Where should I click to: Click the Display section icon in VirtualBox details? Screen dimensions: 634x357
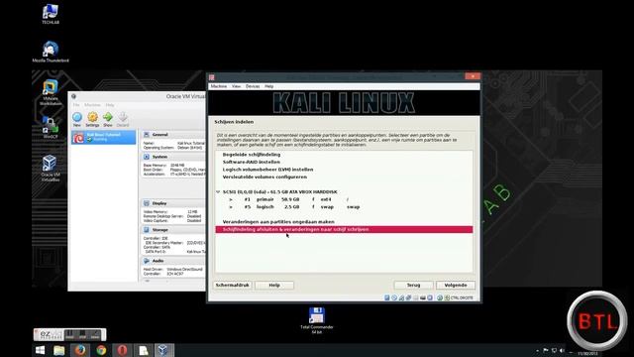(x=147, y=203)
